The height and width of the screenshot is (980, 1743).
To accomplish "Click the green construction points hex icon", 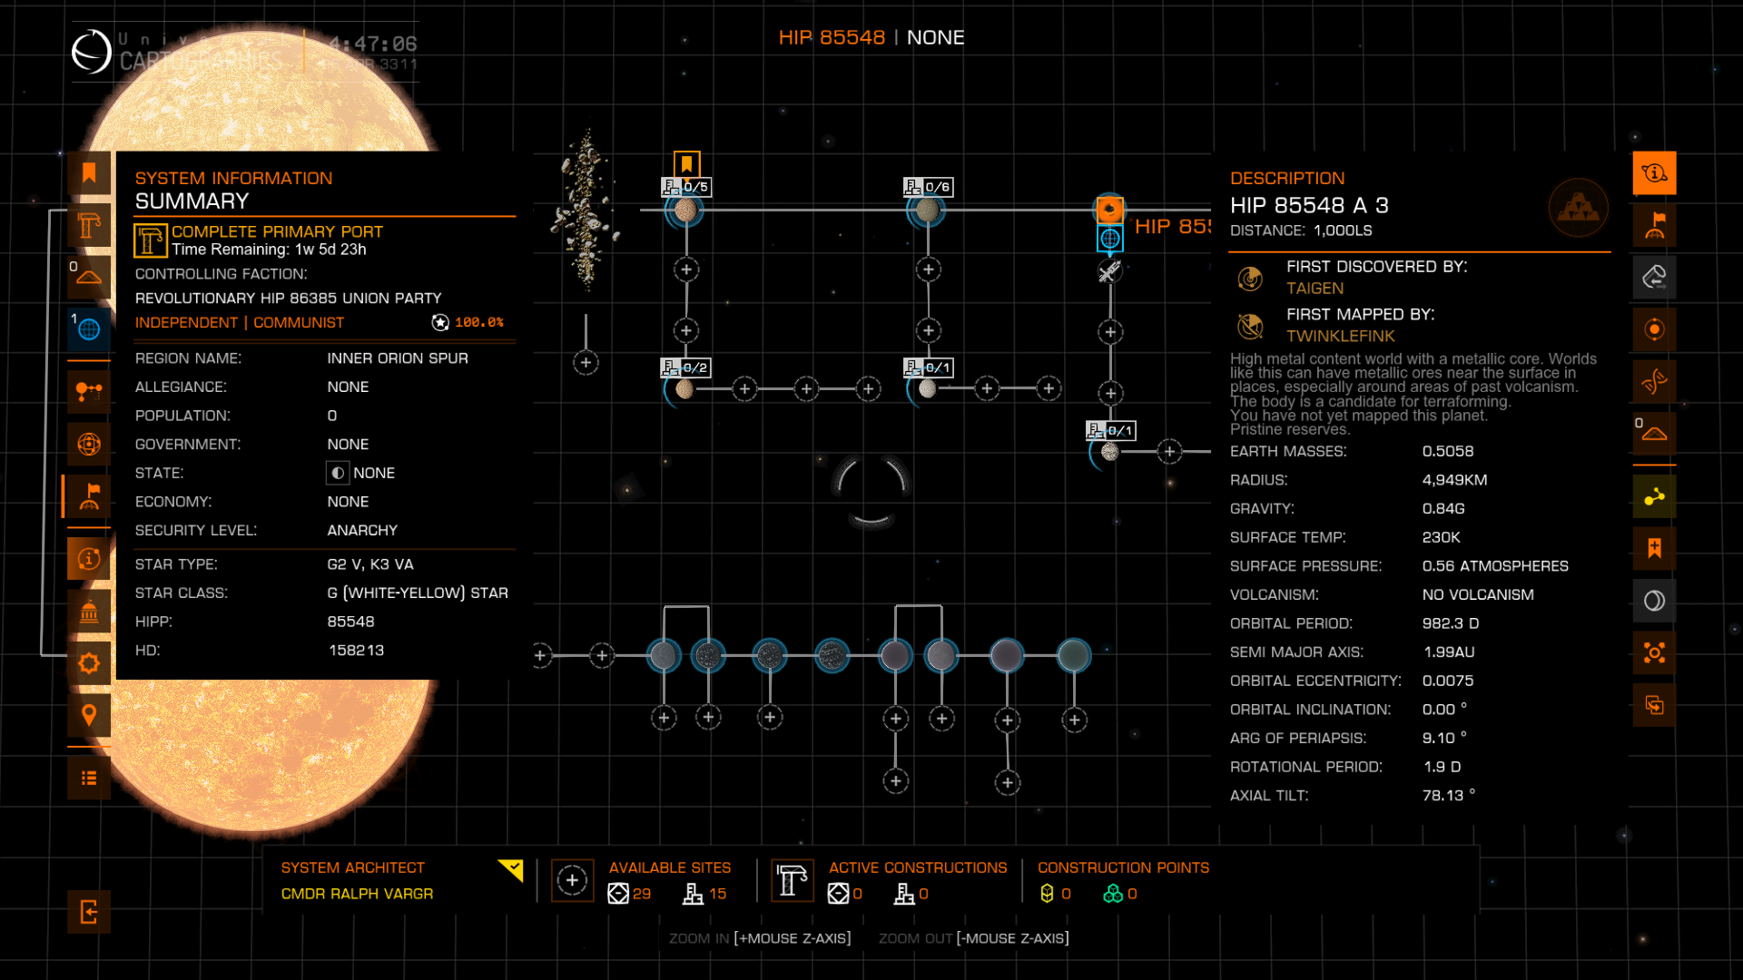I will pos(1113,894).
